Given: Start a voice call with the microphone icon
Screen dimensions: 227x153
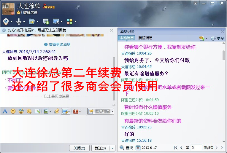Looking at the screenshot, I should pos(19,22).
